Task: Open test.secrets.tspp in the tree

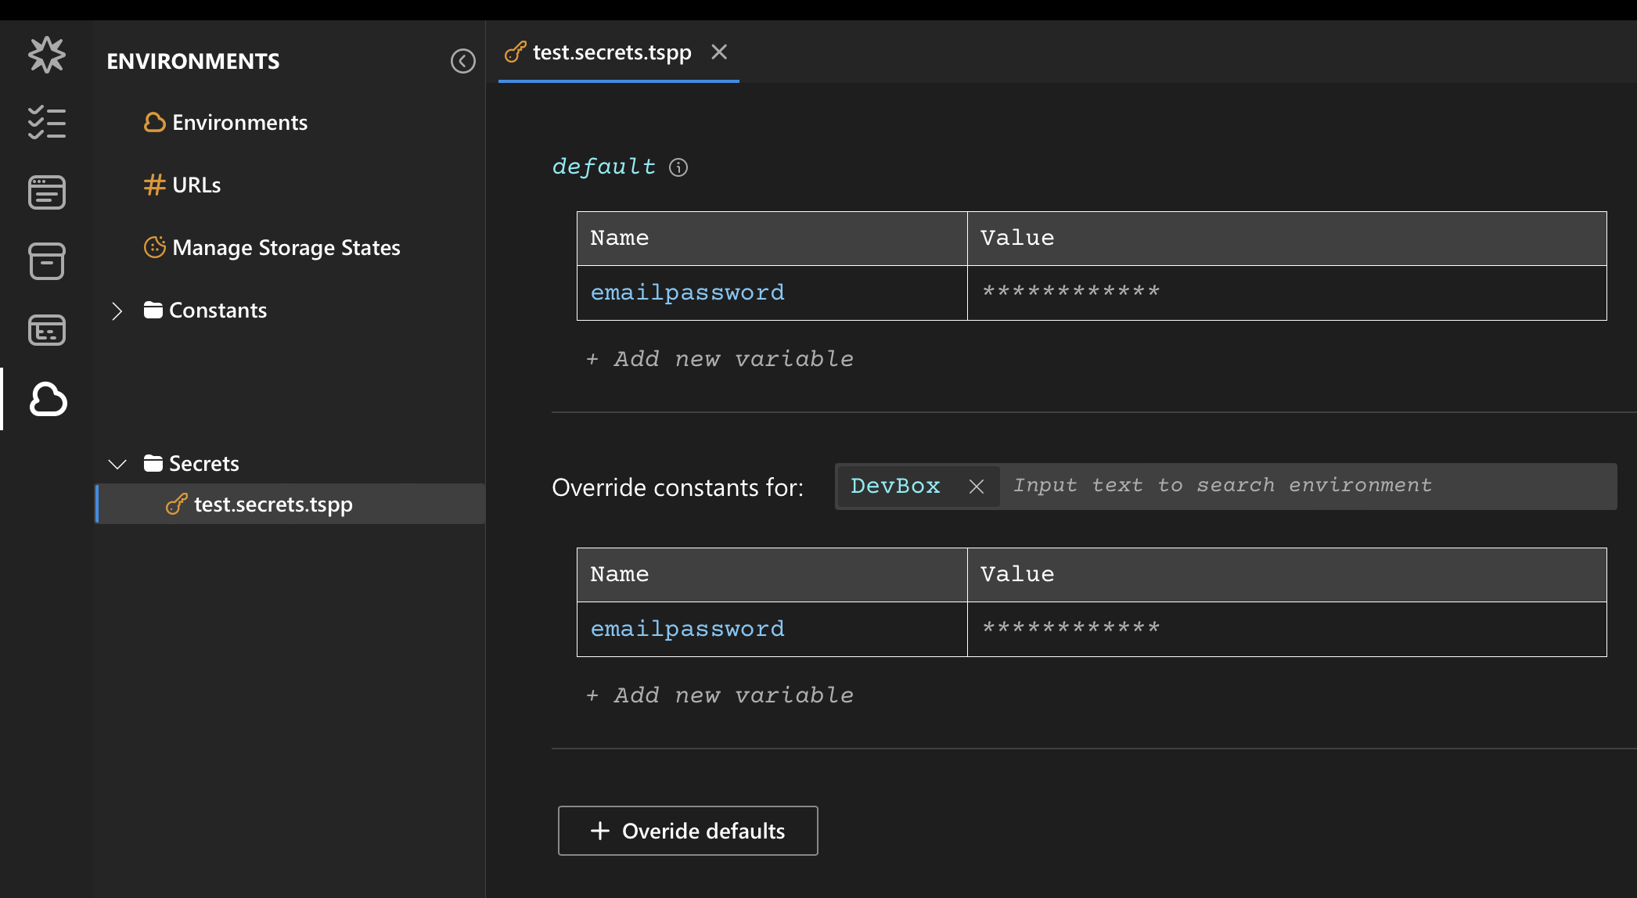Action: pyautogui.click(x=273, y=505)
